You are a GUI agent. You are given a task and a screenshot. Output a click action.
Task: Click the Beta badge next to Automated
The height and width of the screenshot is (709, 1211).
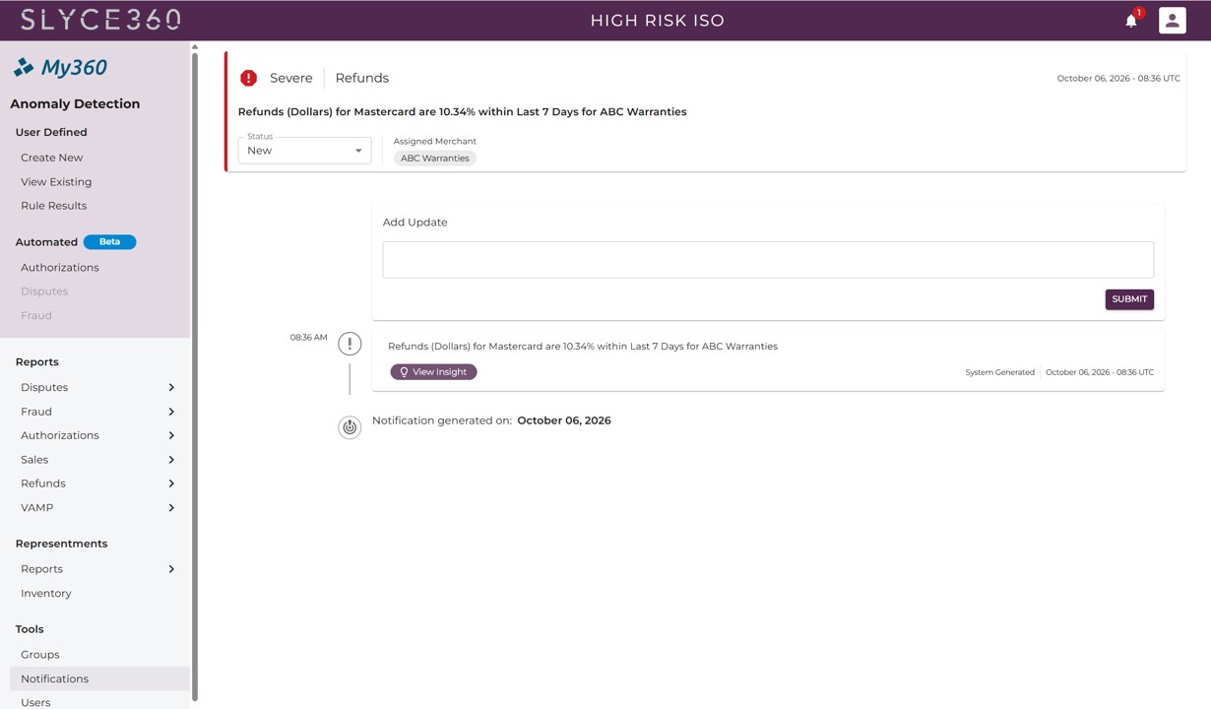coord(109,242)
